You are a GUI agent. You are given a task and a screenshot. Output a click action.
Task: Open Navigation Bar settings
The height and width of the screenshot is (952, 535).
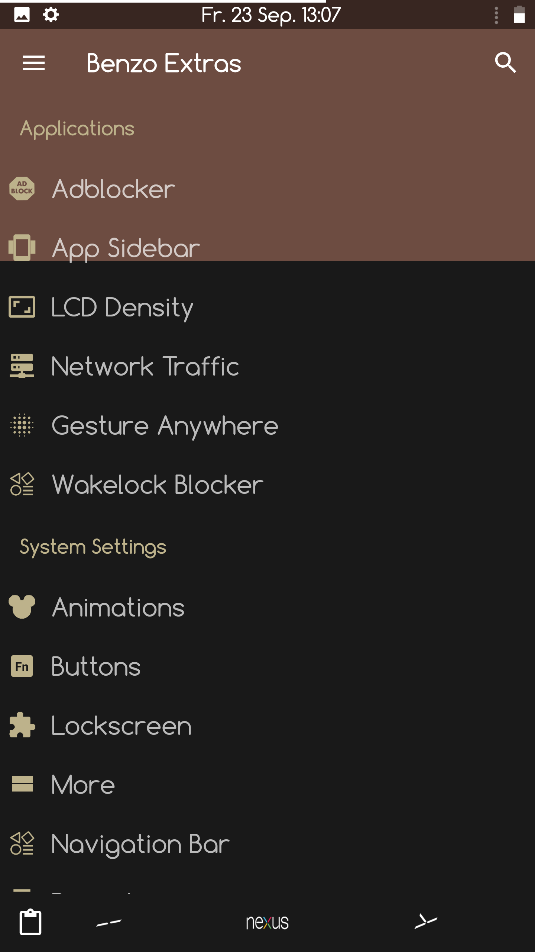tap(140, 844)
